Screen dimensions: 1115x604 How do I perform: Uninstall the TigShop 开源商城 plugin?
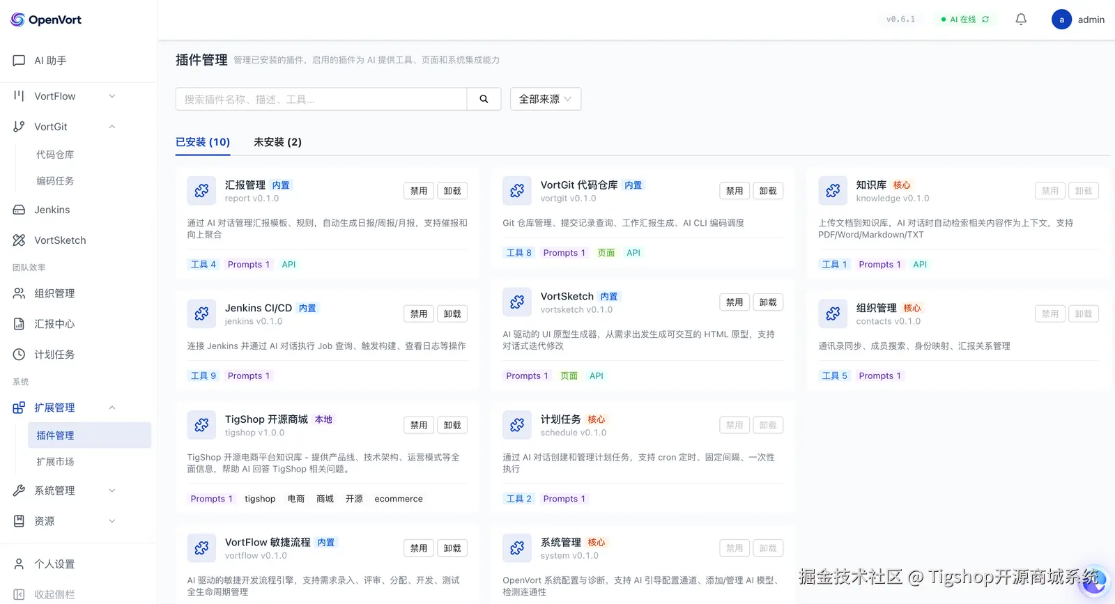(x=452, y=426)
